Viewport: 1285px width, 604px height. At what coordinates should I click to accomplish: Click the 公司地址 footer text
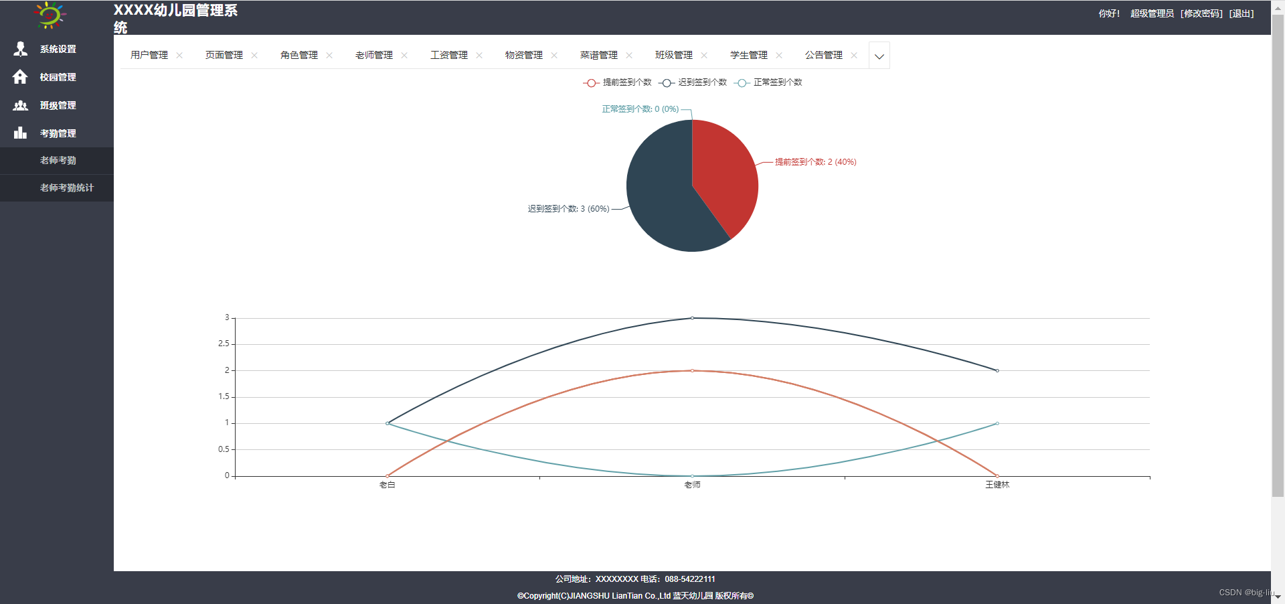(635, 579)
